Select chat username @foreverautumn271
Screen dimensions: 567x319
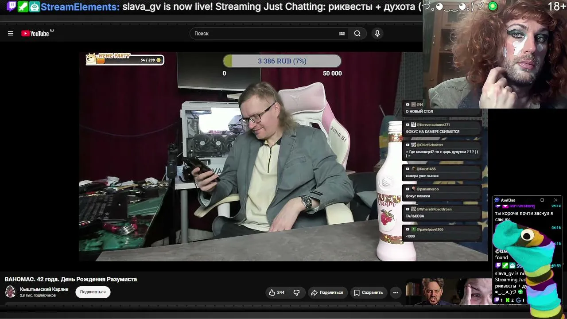[433, 125]
